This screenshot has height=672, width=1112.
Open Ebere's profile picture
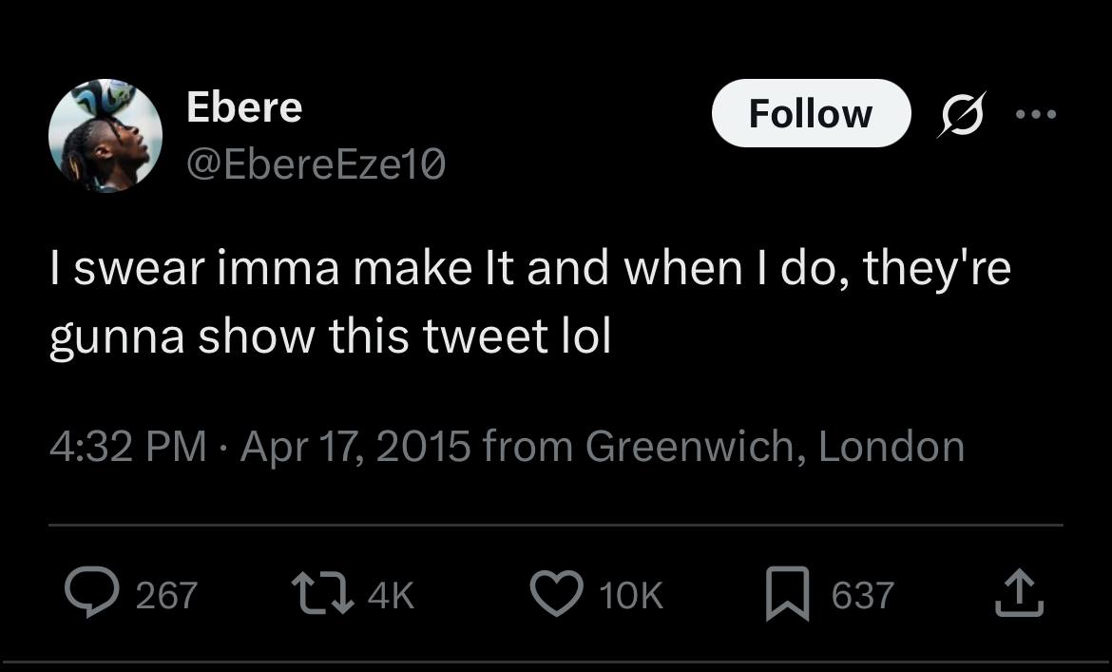105,135
